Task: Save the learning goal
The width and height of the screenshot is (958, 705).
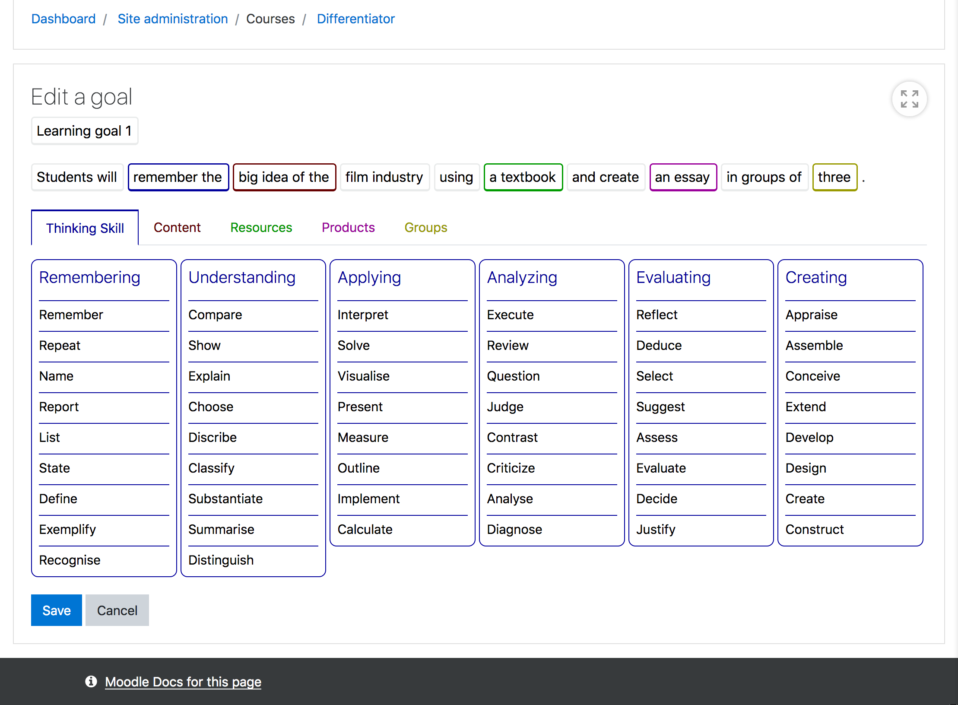Action: 56,610
